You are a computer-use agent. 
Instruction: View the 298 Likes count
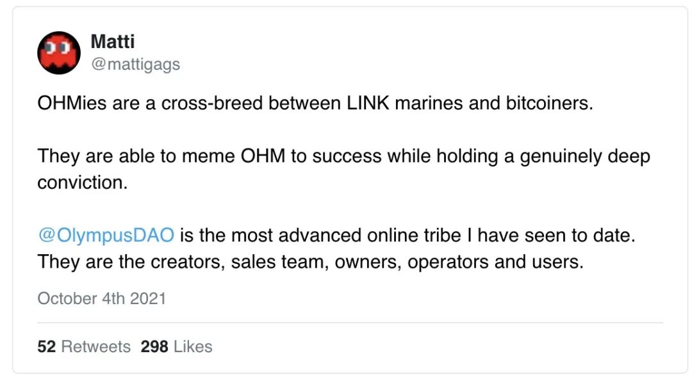(177, 346)
